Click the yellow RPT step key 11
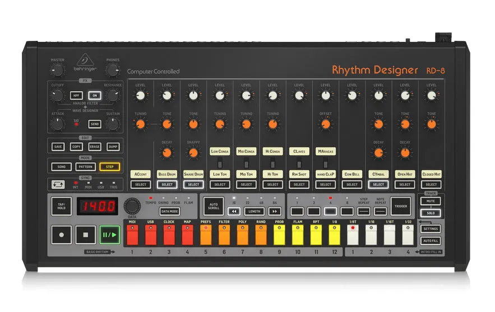The width and height of the screenshot is (495, 312). tap(316, 234)
